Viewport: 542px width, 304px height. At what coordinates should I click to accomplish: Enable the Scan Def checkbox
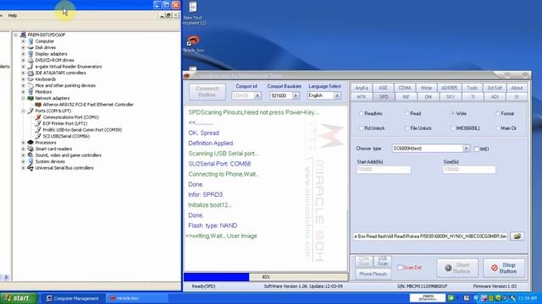click(400, 268)
